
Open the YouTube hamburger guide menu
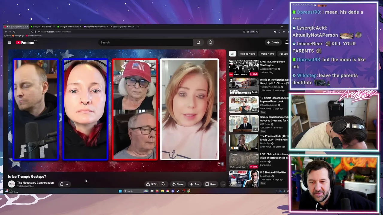9,42
